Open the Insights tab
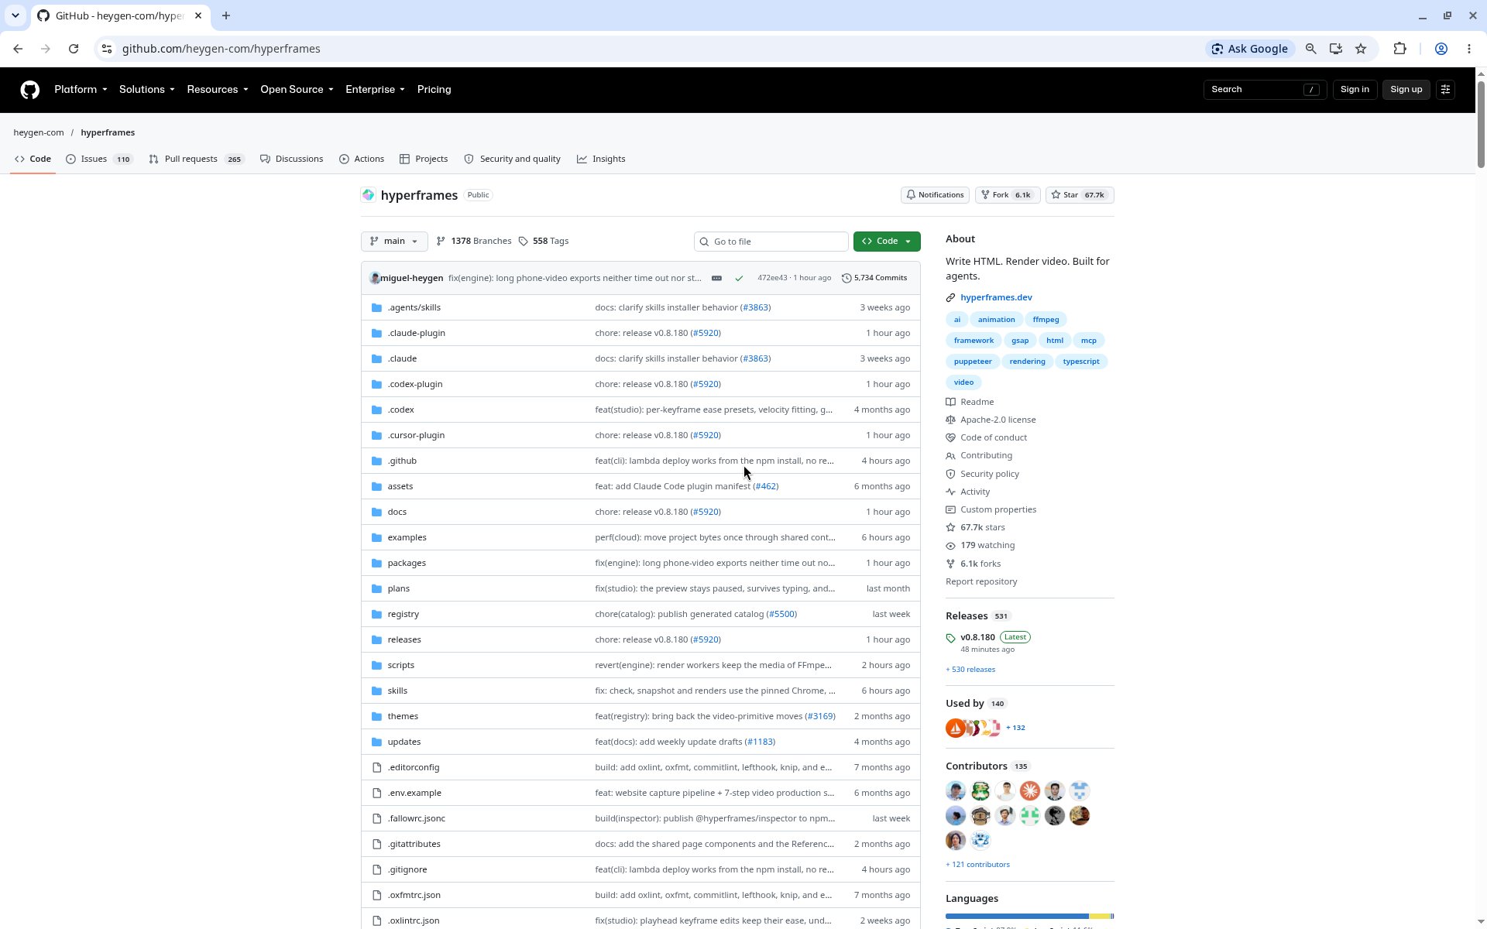The image size is (1487, 929). point(601,159)
